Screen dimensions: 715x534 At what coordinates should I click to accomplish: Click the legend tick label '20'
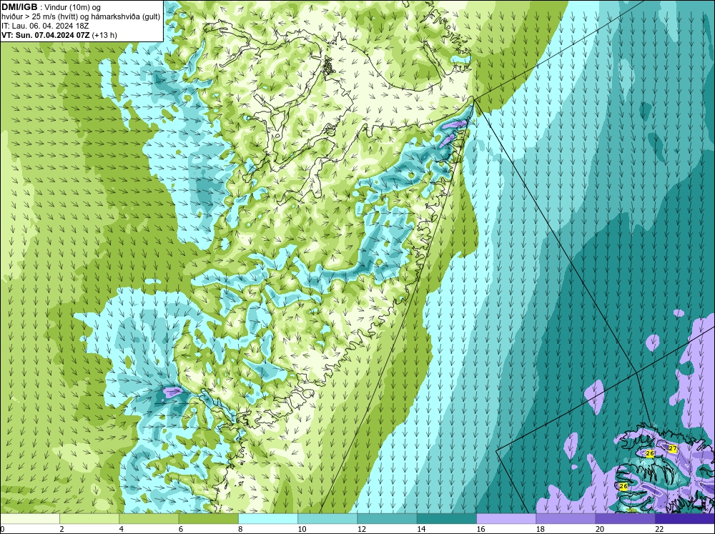600,529
